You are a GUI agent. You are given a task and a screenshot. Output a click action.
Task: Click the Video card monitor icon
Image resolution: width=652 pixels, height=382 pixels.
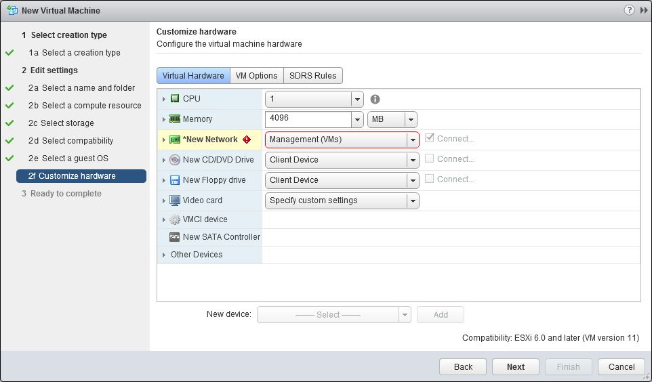pyautogui.click(x=175, y=200)
